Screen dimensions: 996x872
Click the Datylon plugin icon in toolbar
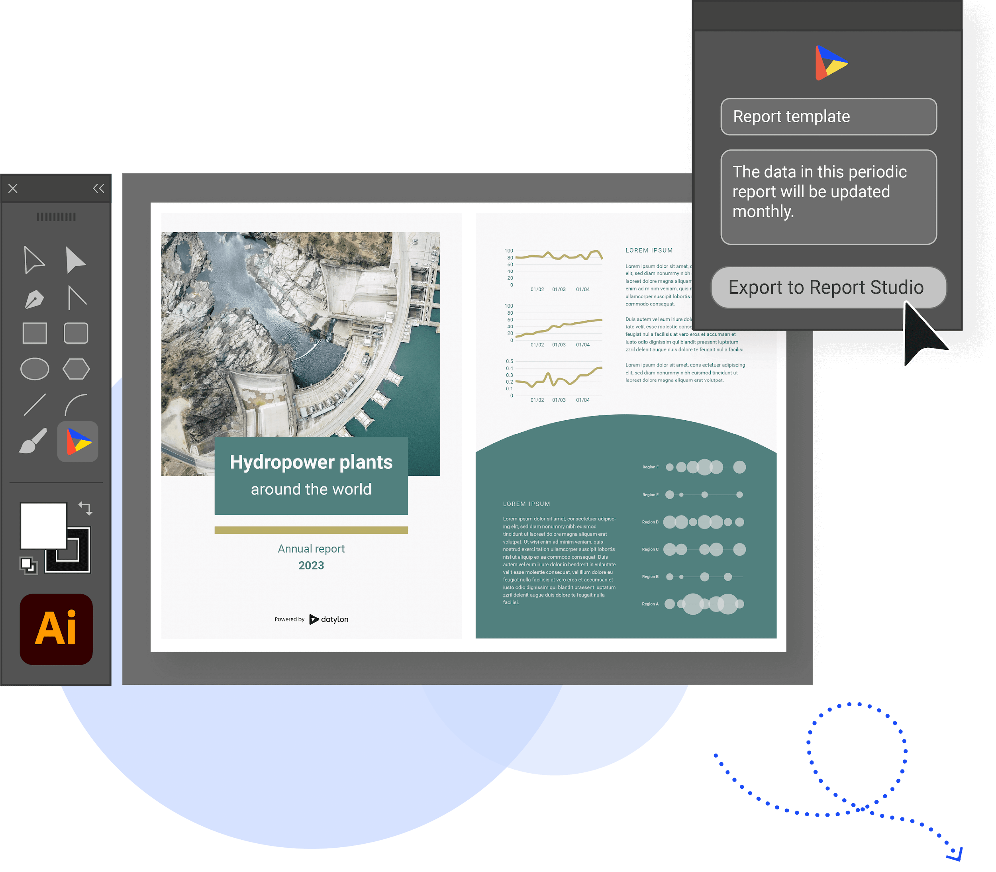pyautogui.click(x=80, y=441)
